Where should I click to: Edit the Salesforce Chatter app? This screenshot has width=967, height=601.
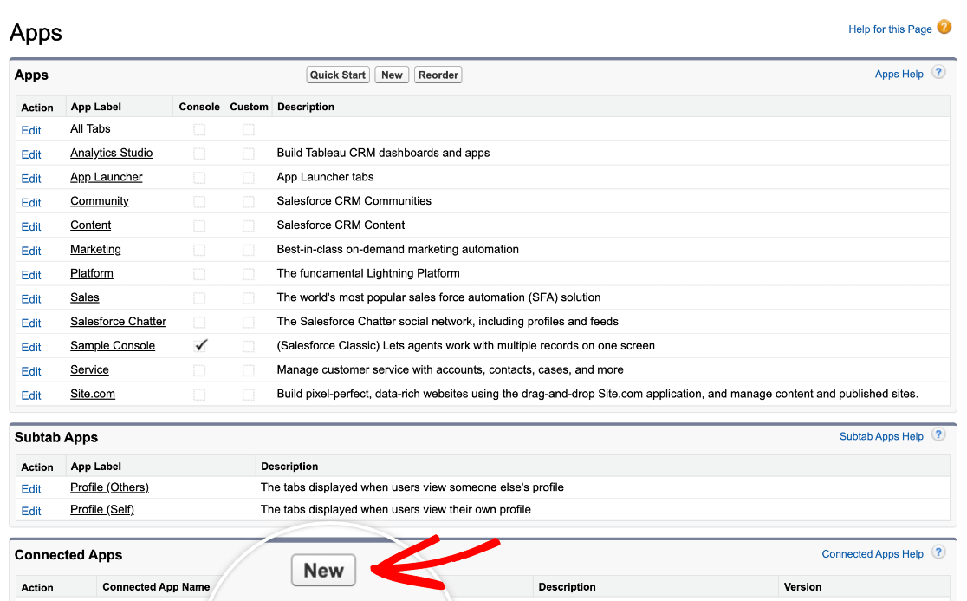[x=31, y=323]
